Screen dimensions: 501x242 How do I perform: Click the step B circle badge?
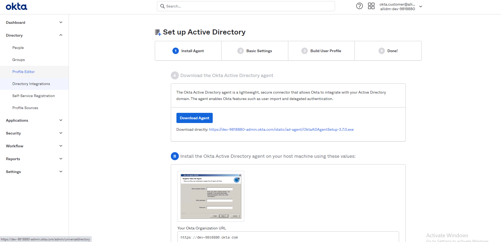coord(175,156)
